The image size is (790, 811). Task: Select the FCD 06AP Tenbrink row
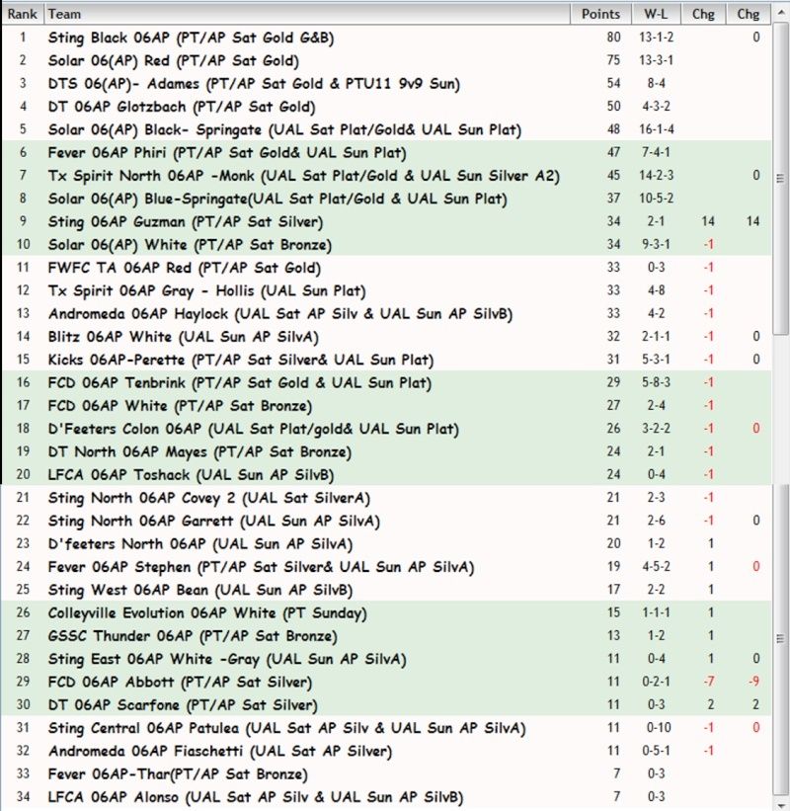tap(387, 382)
